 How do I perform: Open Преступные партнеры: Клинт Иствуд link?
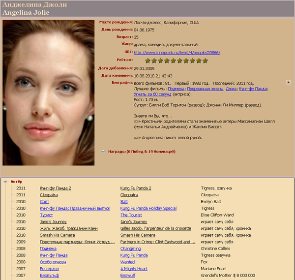(x=77, y=242)
